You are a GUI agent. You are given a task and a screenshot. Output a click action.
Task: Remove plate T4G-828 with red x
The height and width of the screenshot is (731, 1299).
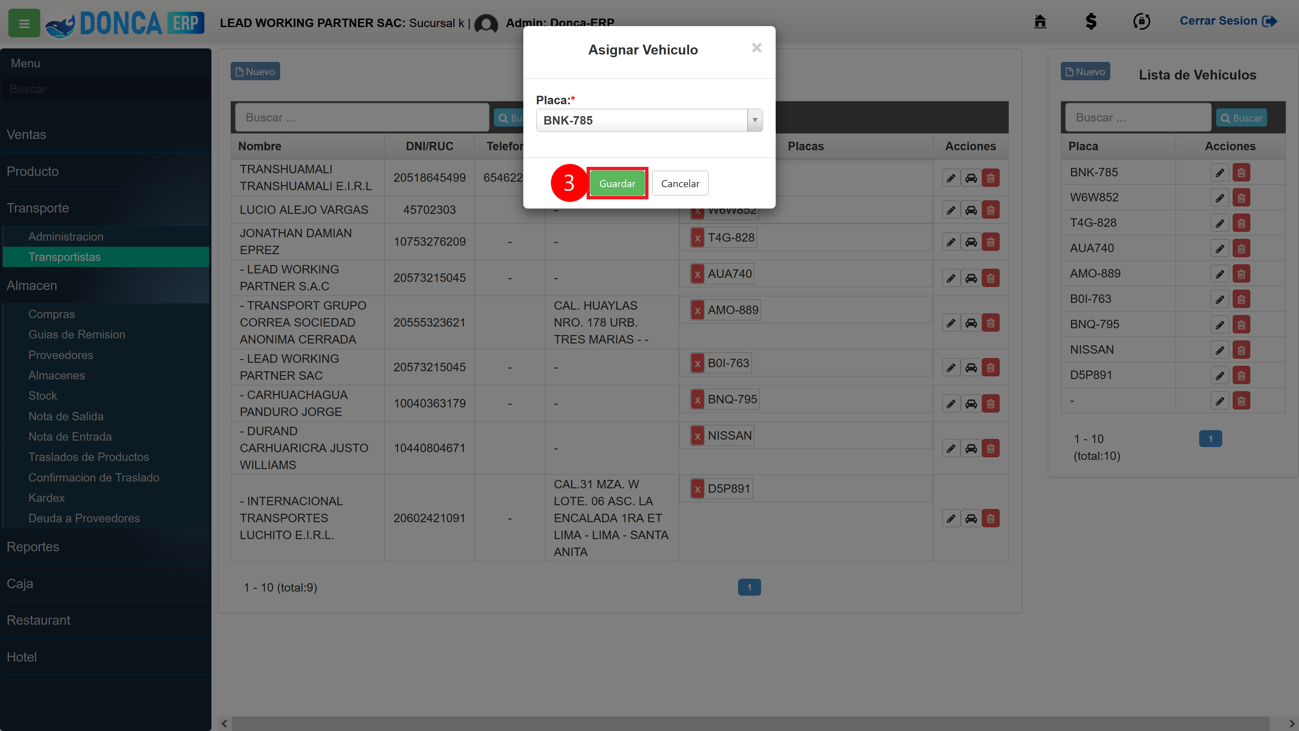[x=698, y=238]
